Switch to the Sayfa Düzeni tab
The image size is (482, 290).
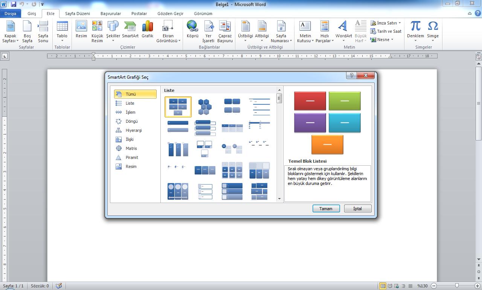(x=78, y=14)
